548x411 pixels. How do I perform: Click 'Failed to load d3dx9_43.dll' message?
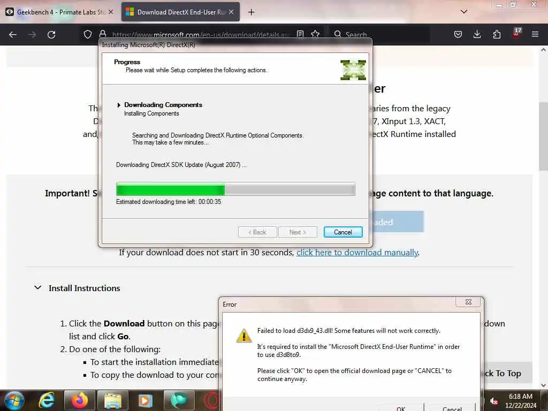[349, 331]
